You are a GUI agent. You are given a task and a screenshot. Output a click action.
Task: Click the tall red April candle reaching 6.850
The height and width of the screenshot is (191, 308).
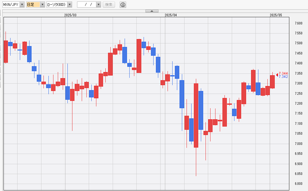click(196, 115)
